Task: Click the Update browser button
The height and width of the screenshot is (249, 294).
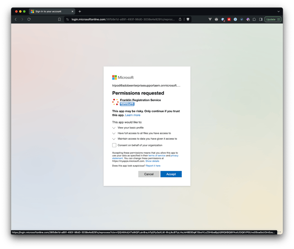Action: (x=273, y=19)
